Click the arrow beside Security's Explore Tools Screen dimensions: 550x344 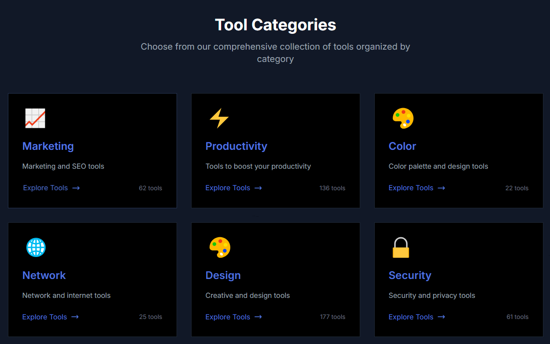tap(442, 317)
